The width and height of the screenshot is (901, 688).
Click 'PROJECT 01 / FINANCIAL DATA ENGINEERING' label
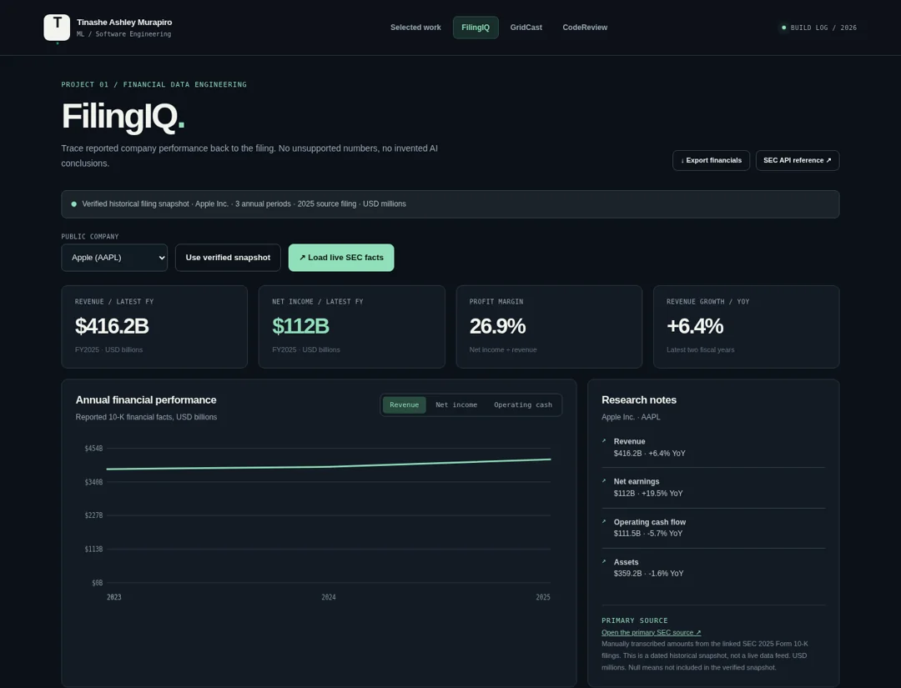tap(154, 84)
